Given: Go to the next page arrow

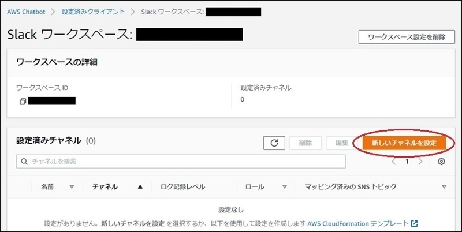Looking at the screenshot, I should [420, 162].
